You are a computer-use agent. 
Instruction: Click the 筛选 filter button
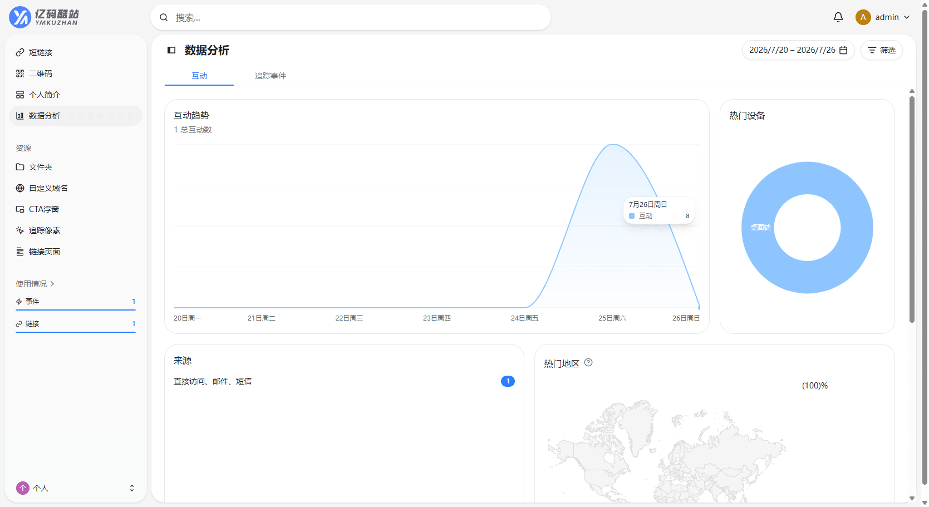coord(882,50)
